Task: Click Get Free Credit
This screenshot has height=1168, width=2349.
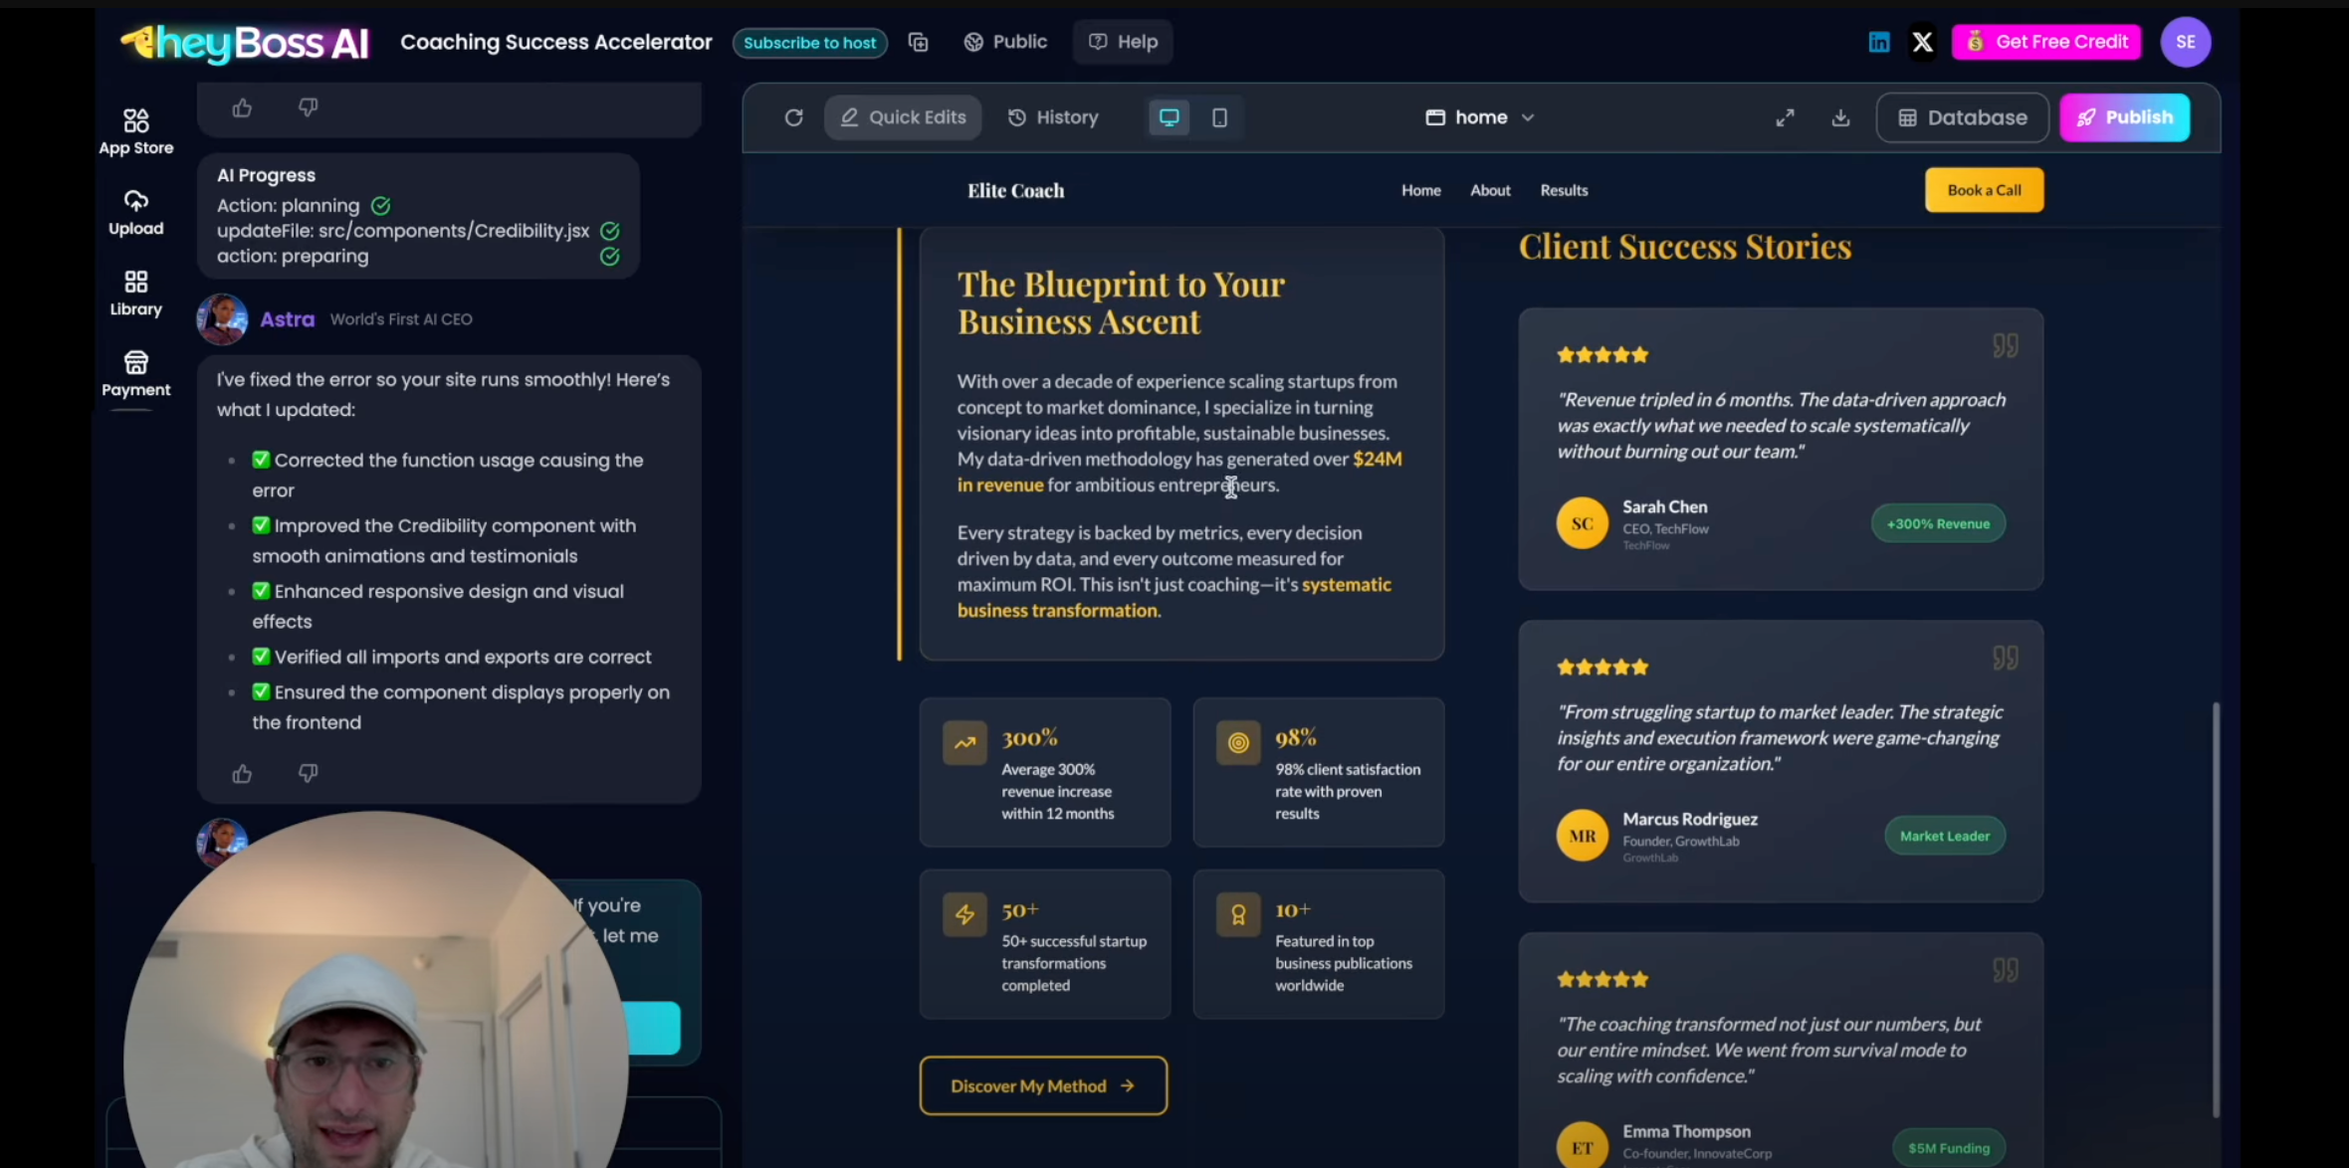Action: pos(2046,42)
